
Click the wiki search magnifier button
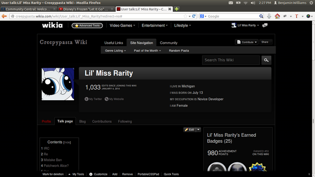(266, 60)
